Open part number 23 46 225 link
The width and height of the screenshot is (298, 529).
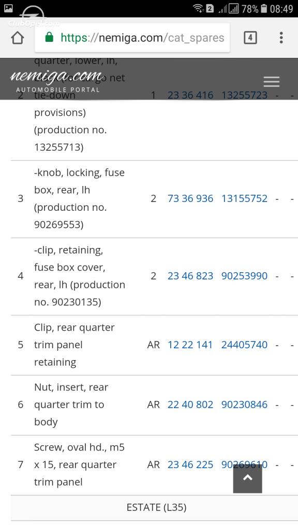(x=190, y=464)
